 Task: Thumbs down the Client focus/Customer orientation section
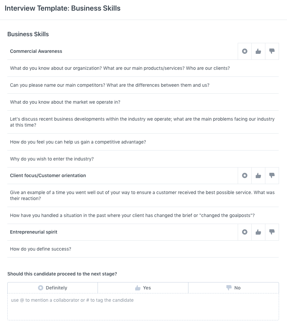(272, 175)
